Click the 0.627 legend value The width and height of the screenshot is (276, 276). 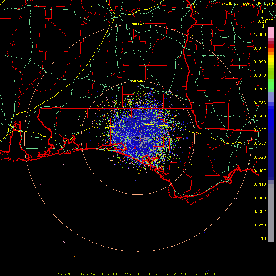tap(260, 130)
